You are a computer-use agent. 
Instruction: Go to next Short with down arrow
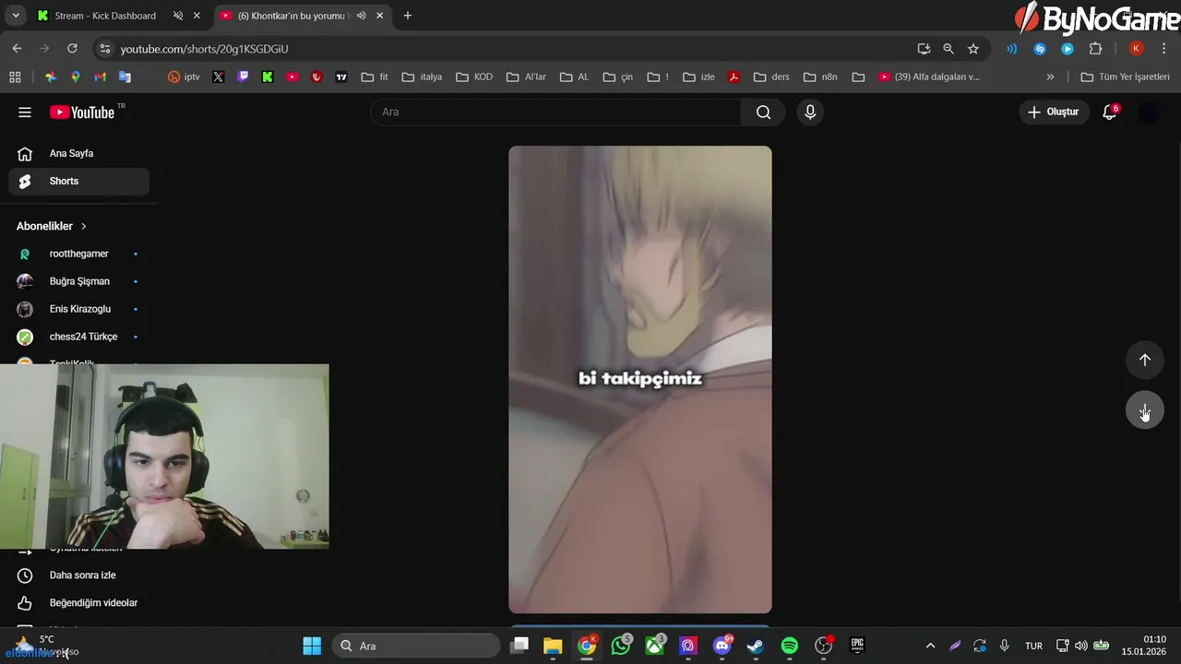tap(1145, 409)
